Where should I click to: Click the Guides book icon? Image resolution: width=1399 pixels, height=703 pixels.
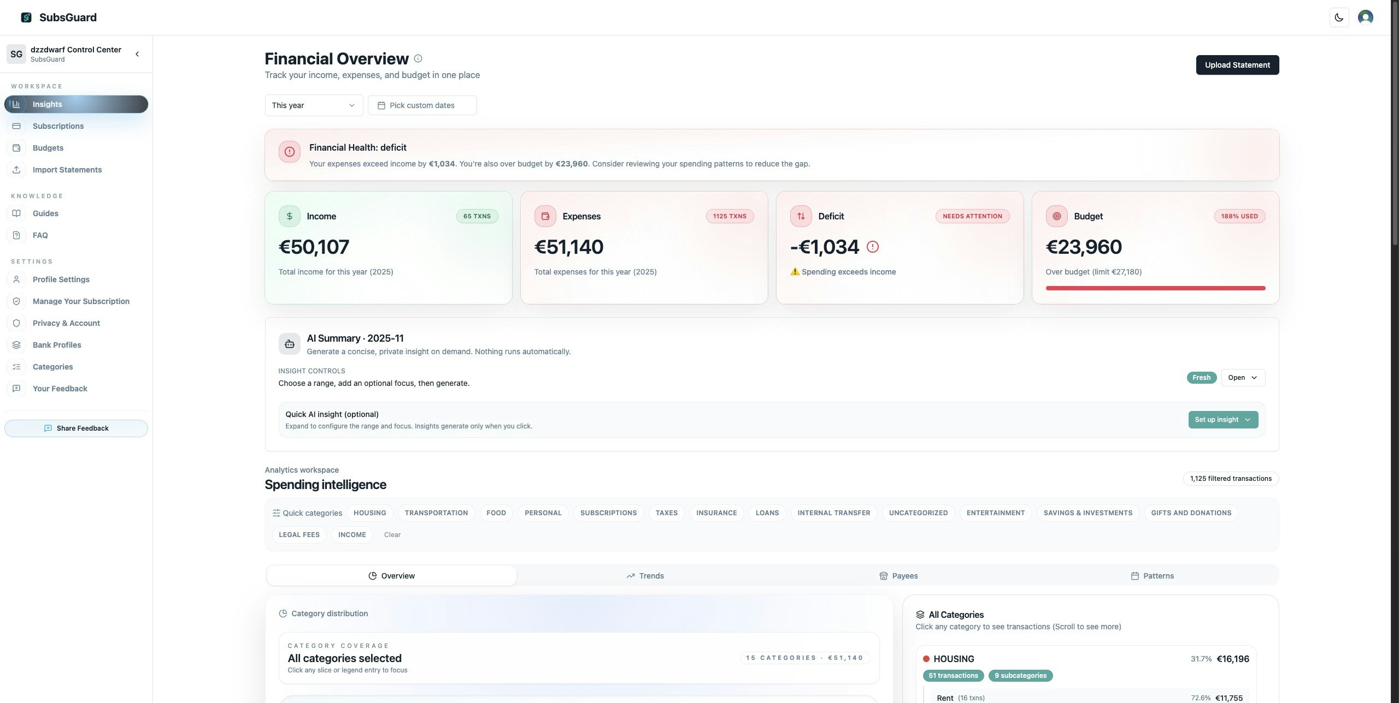click(x=16, y=213)
